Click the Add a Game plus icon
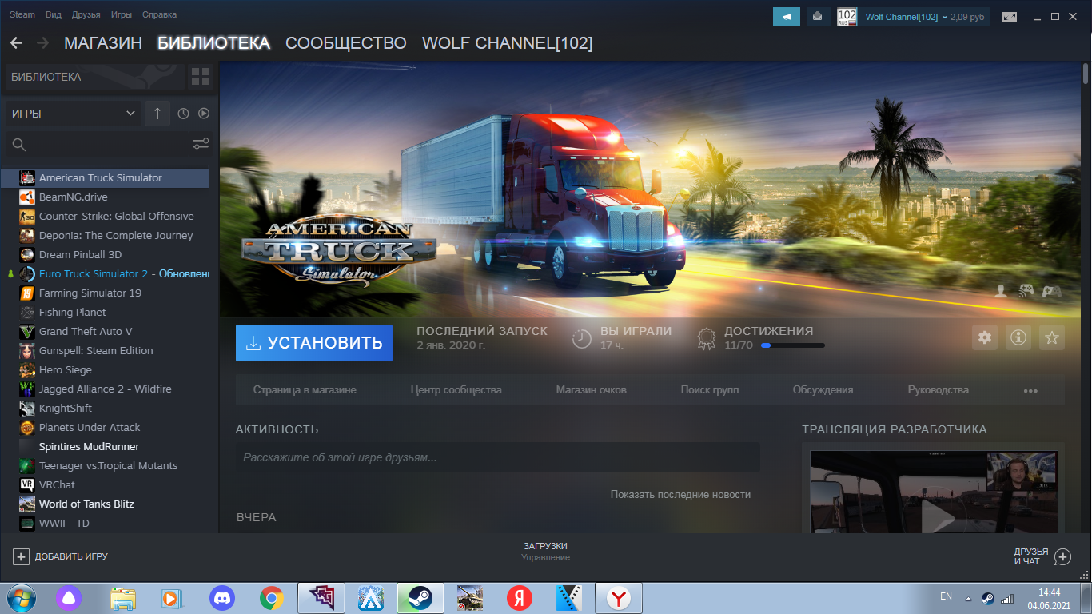1092x614 pixels. (x=21, y=556)
